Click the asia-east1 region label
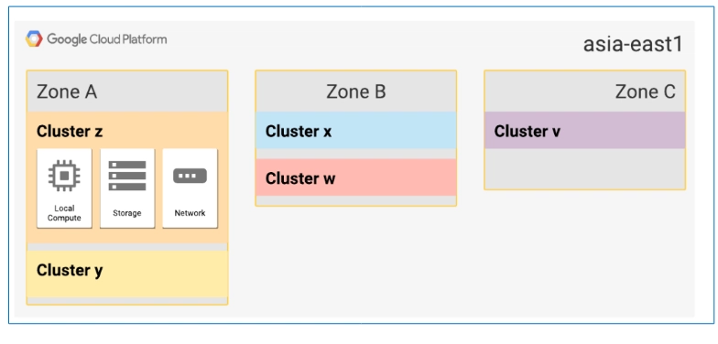This screenshot has height=344, width=718. (633, 44)
